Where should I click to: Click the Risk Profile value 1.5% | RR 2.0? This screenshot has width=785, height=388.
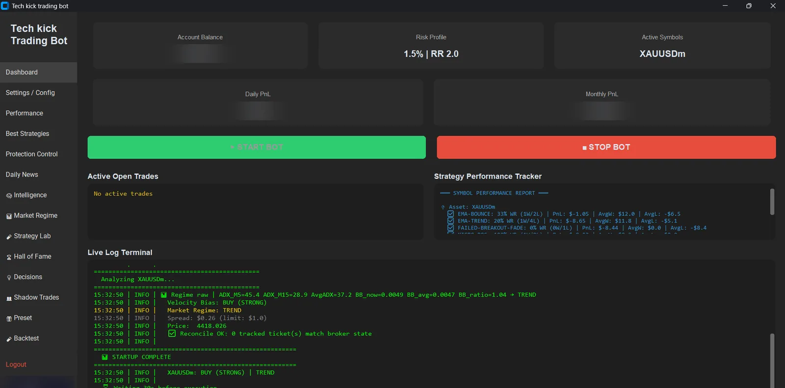point(431,54)
